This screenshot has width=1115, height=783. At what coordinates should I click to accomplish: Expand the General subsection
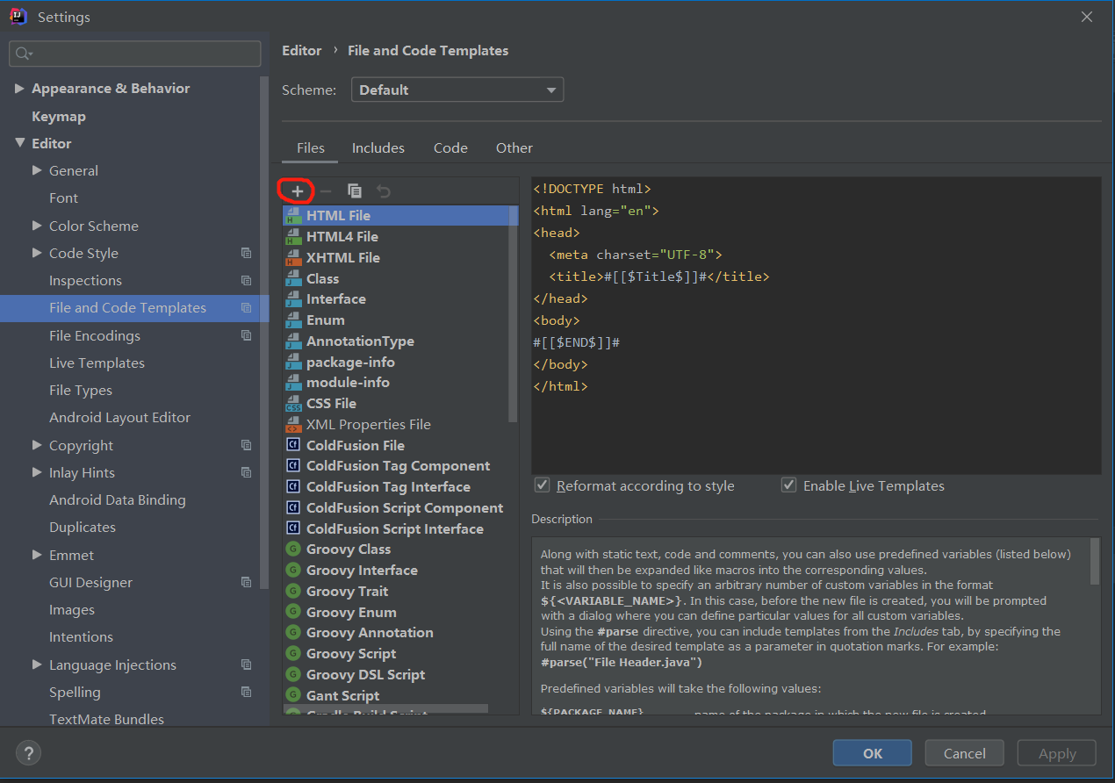pyautogui.click(x=37, y=171)
